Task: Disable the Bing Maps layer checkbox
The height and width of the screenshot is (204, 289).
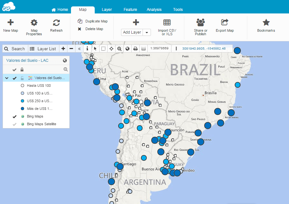Action: pos(14,116)
